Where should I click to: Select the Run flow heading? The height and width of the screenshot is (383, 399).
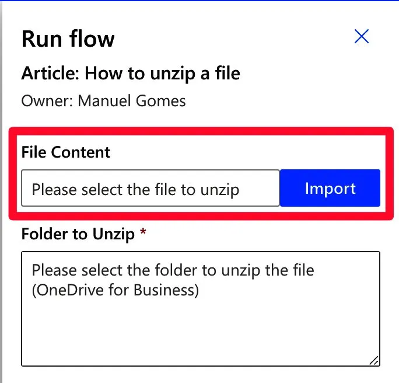(x=68, y=39)
